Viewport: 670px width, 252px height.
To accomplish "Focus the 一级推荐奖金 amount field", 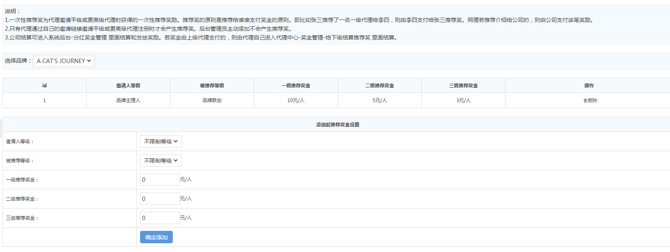I will tap(160, 180).
